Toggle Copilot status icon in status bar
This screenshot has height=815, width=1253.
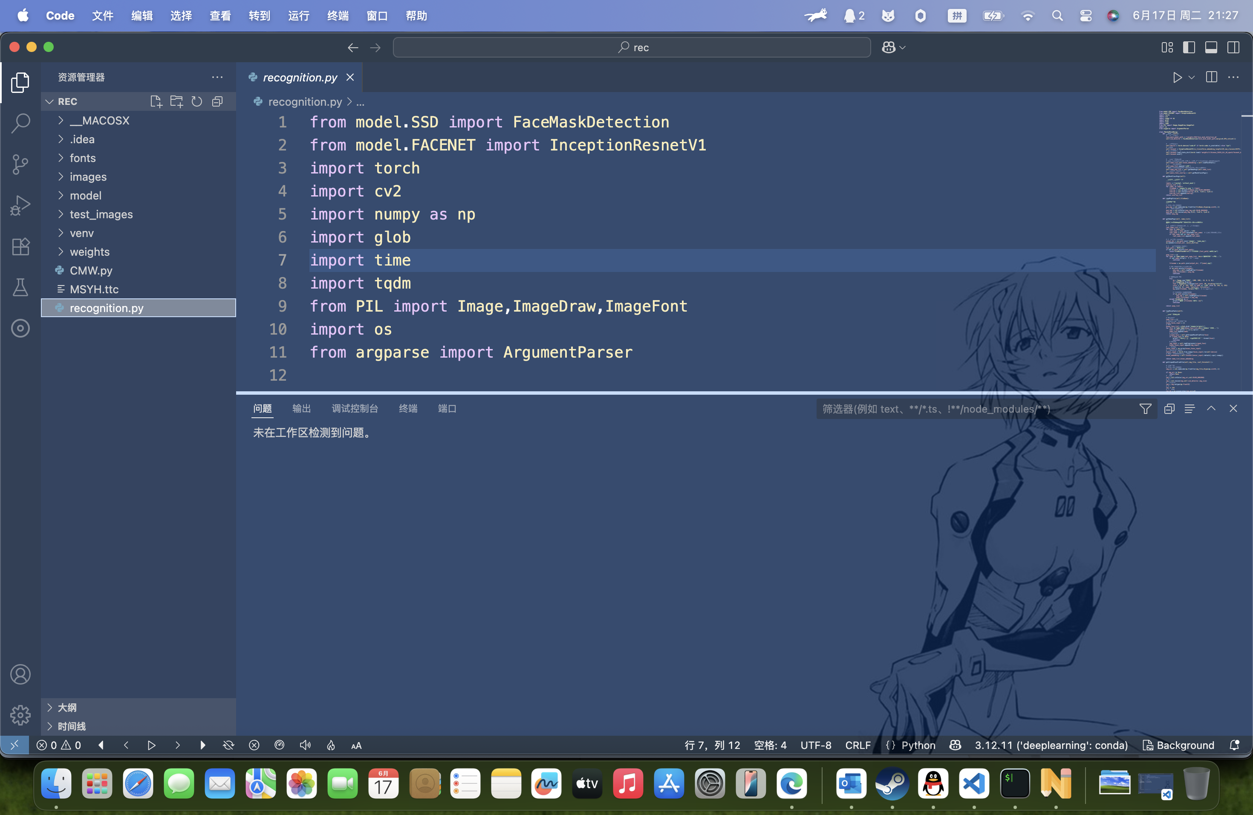point(956,745)
